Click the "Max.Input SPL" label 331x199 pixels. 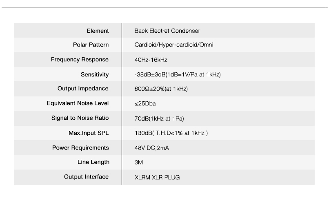coord(89,133)
